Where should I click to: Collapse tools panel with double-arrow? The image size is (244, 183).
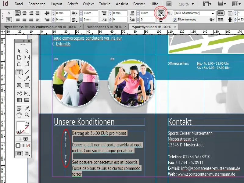(x=24, y=41)
